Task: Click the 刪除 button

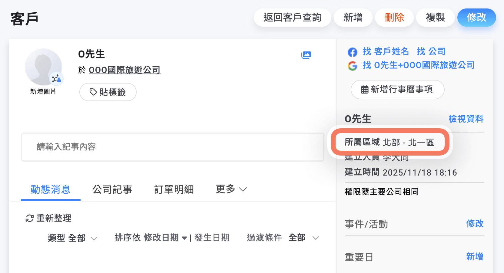Action: (394, 18)
